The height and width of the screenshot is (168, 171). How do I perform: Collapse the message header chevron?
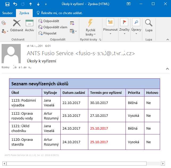167,69
